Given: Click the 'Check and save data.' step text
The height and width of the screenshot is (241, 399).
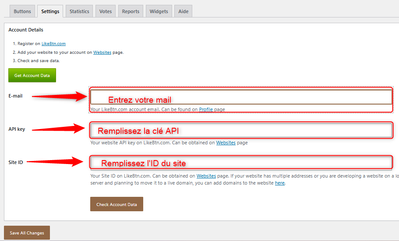Looking at the screenshot, I should click(39, 60).
